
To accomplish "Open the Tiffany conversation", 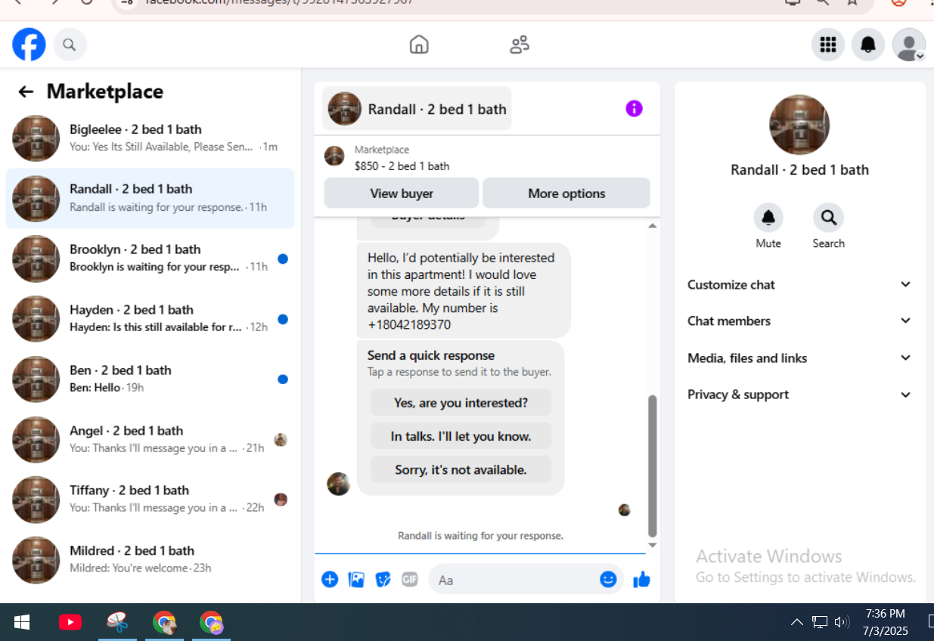I will tap(150, 500).
